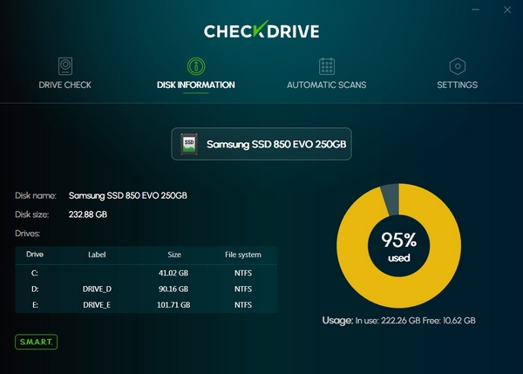This screenshot has height=374, width=523.
Task: Click the yellow used portion of usage chart
Action: coord(399,293)
